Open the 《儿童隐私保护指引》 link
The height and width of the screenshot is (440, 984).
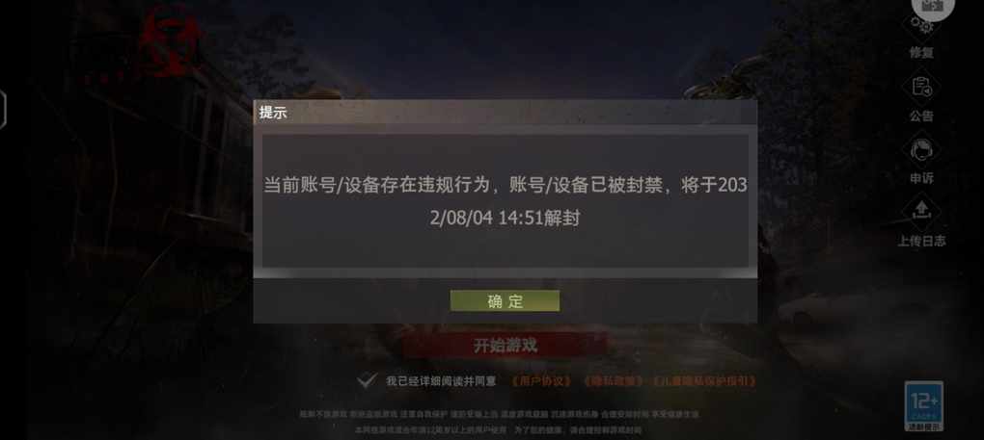tap(704, 381)
